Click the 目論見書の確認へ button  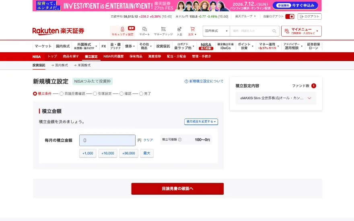click(177, 188)
